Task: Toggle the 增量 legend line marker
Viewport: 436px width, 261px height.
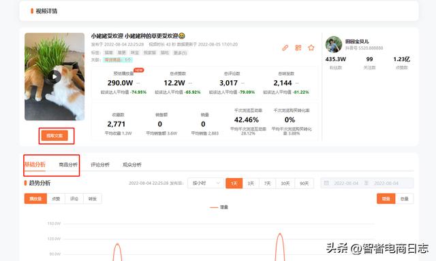Action: [214, 207]
